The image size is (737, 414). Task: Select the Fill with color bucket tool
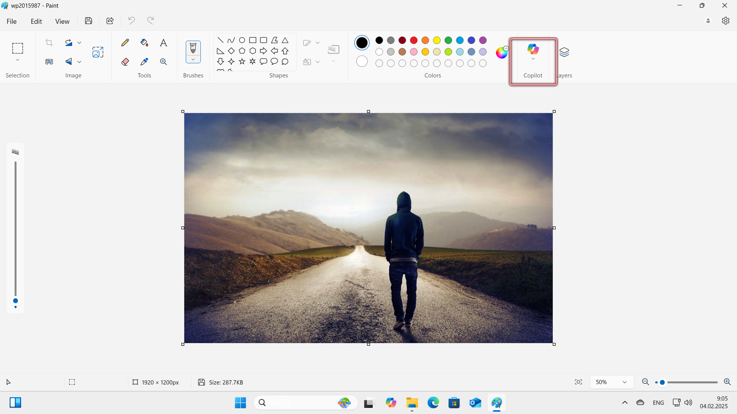tap(144, 43)
